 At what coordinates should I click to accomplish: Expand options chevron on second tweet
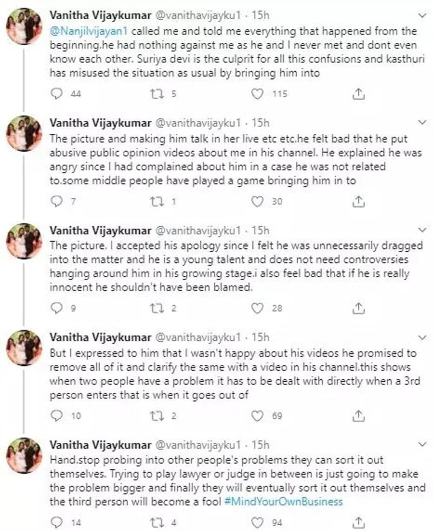pos(422,122)
